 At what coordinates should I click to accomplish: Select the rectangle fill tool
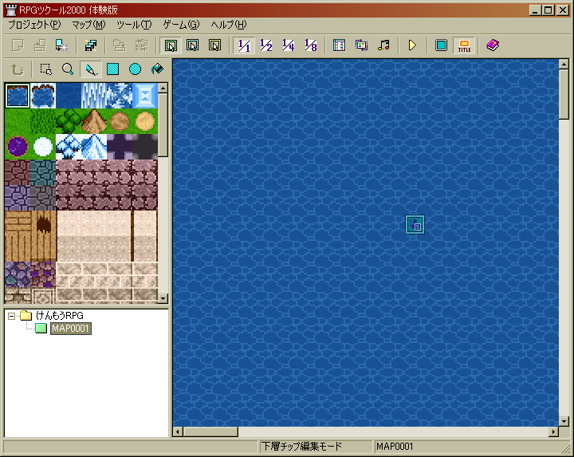113,69
